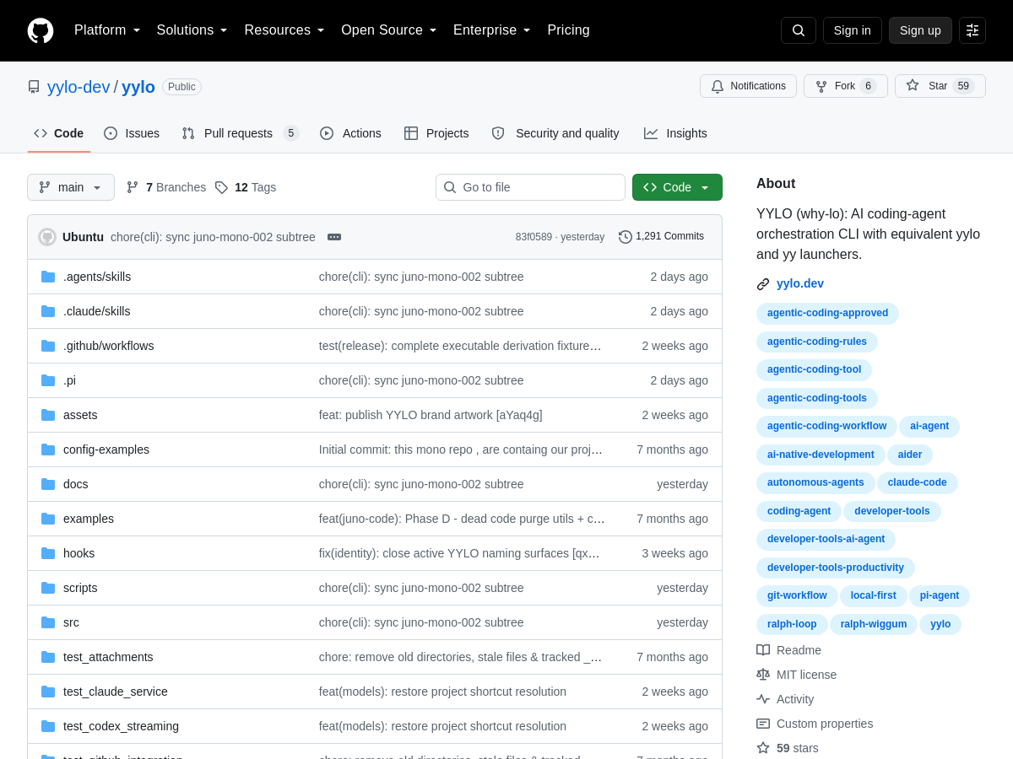Open the Open Source menu
1013x759 pixels.
[x=389, y=30]
